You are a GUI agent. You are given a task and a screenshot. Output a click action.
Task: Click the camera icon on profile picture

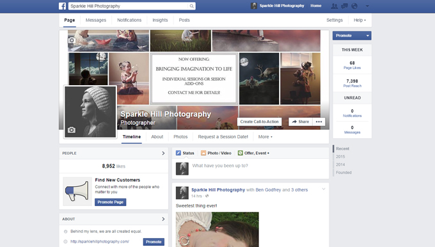coord(72,130)
